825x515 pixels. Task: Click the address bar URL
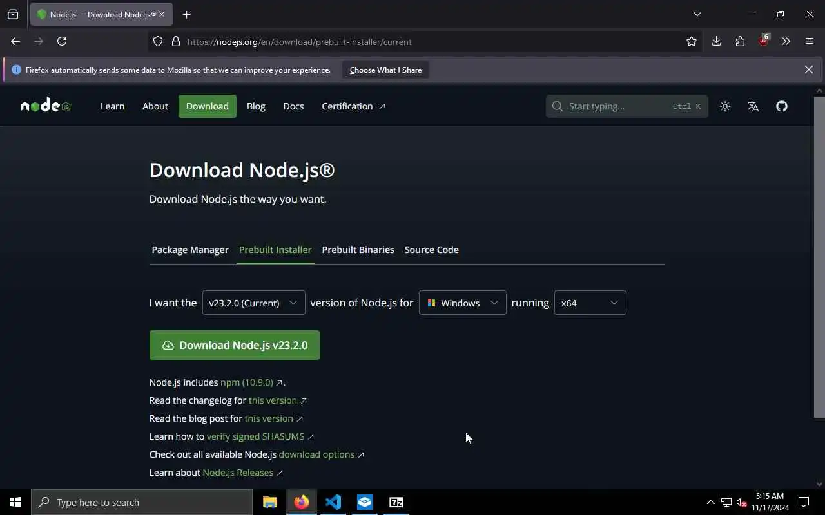(x=300, y=42)
